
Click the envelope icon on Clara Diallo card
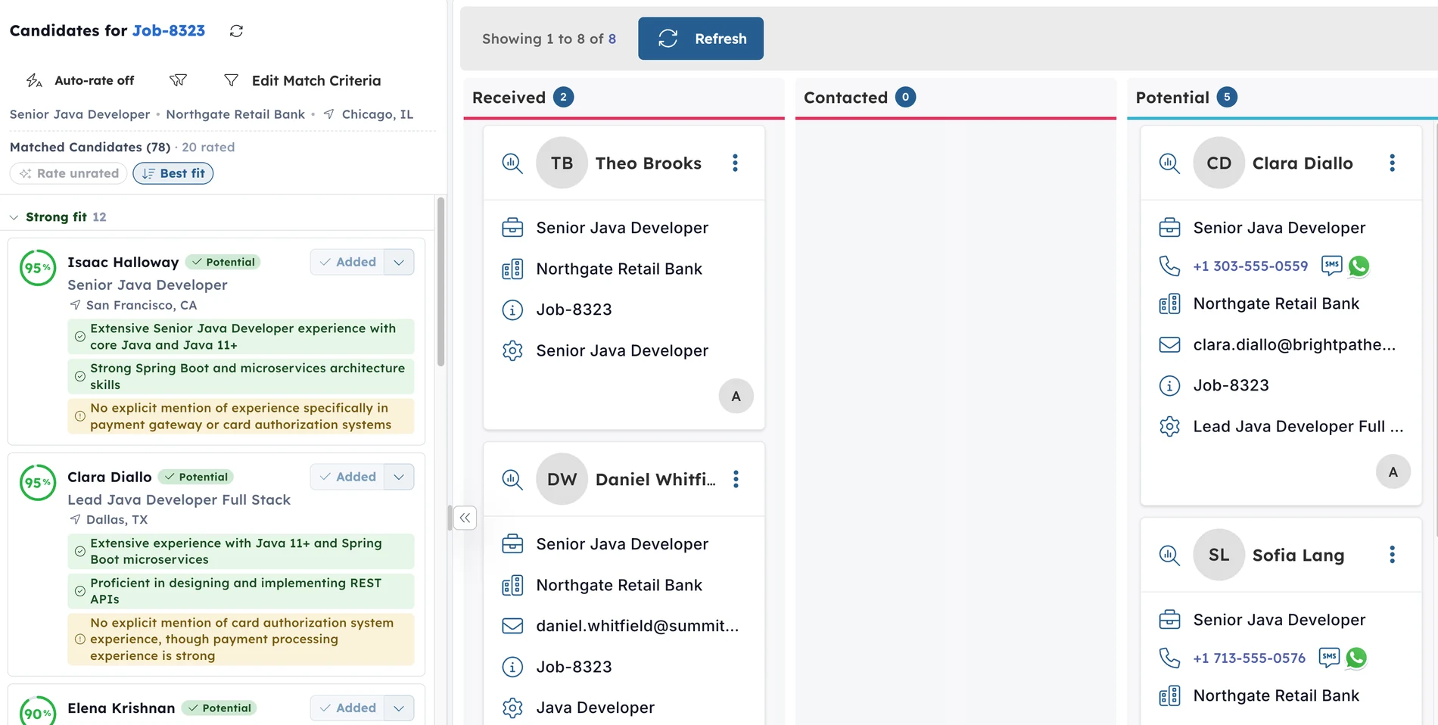pos(1169,344)
